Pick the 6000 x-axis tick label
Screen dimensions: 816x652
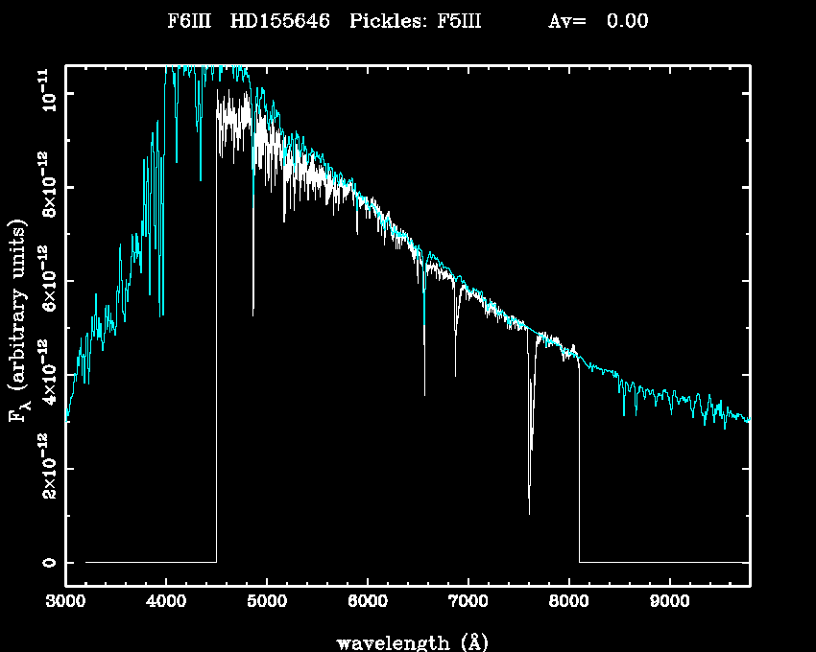368,601
